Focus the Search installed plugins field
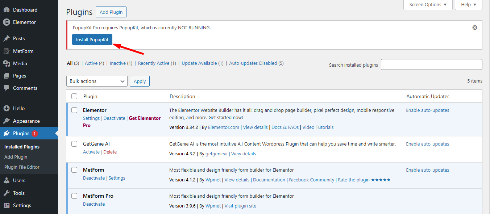This screenshot has height=214, width=490. [431, 64]
